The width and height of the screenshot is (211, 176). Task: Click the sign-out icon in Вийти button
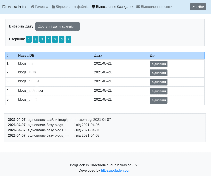point(193,7)
